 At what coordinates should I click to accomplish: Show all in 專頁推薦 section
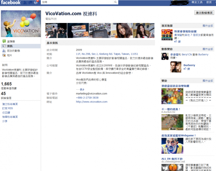pos(208,26)
